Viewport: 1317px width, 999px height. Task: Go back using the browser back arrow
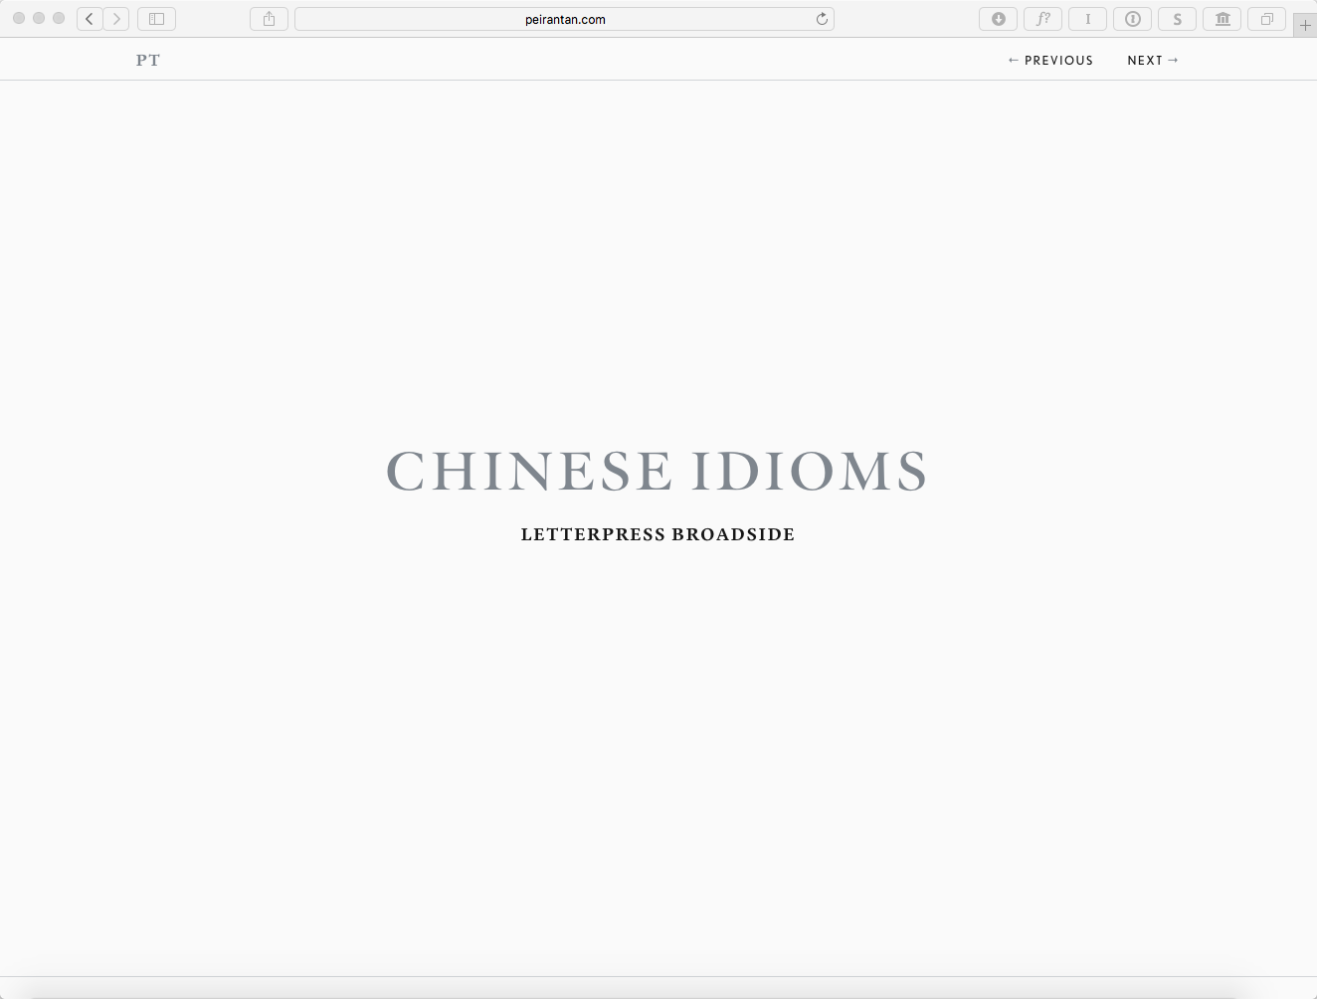(90, 19)
